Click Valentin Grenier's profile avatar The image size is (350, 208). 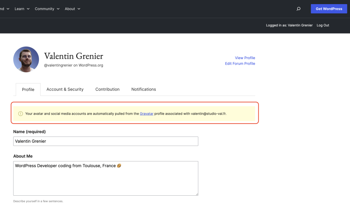click(x=26, y=60)
